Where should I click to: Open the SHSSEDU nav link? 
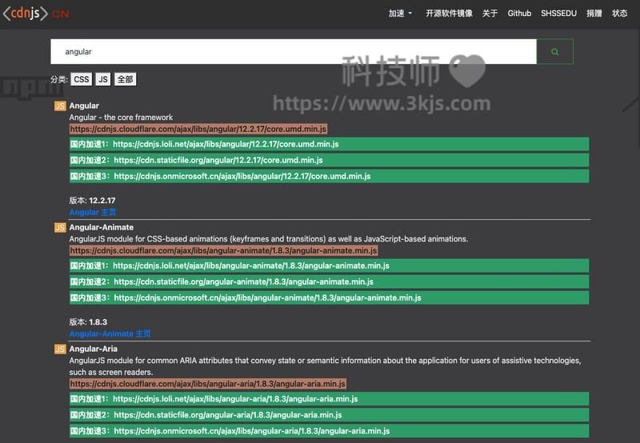click(558, 14)
